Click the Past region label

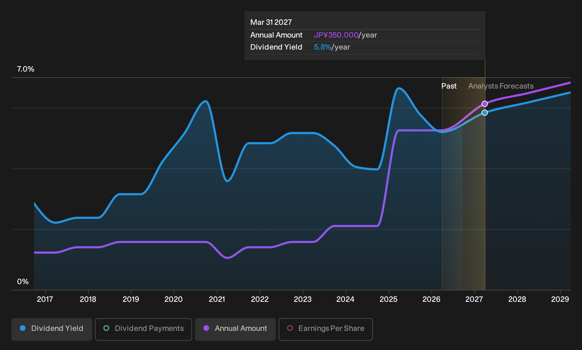[x=449, y=86]
